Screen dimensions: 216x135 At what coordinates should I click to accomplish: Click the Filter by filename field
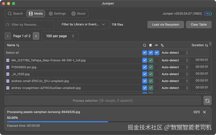pyautogui.click(x=30, y=25)
